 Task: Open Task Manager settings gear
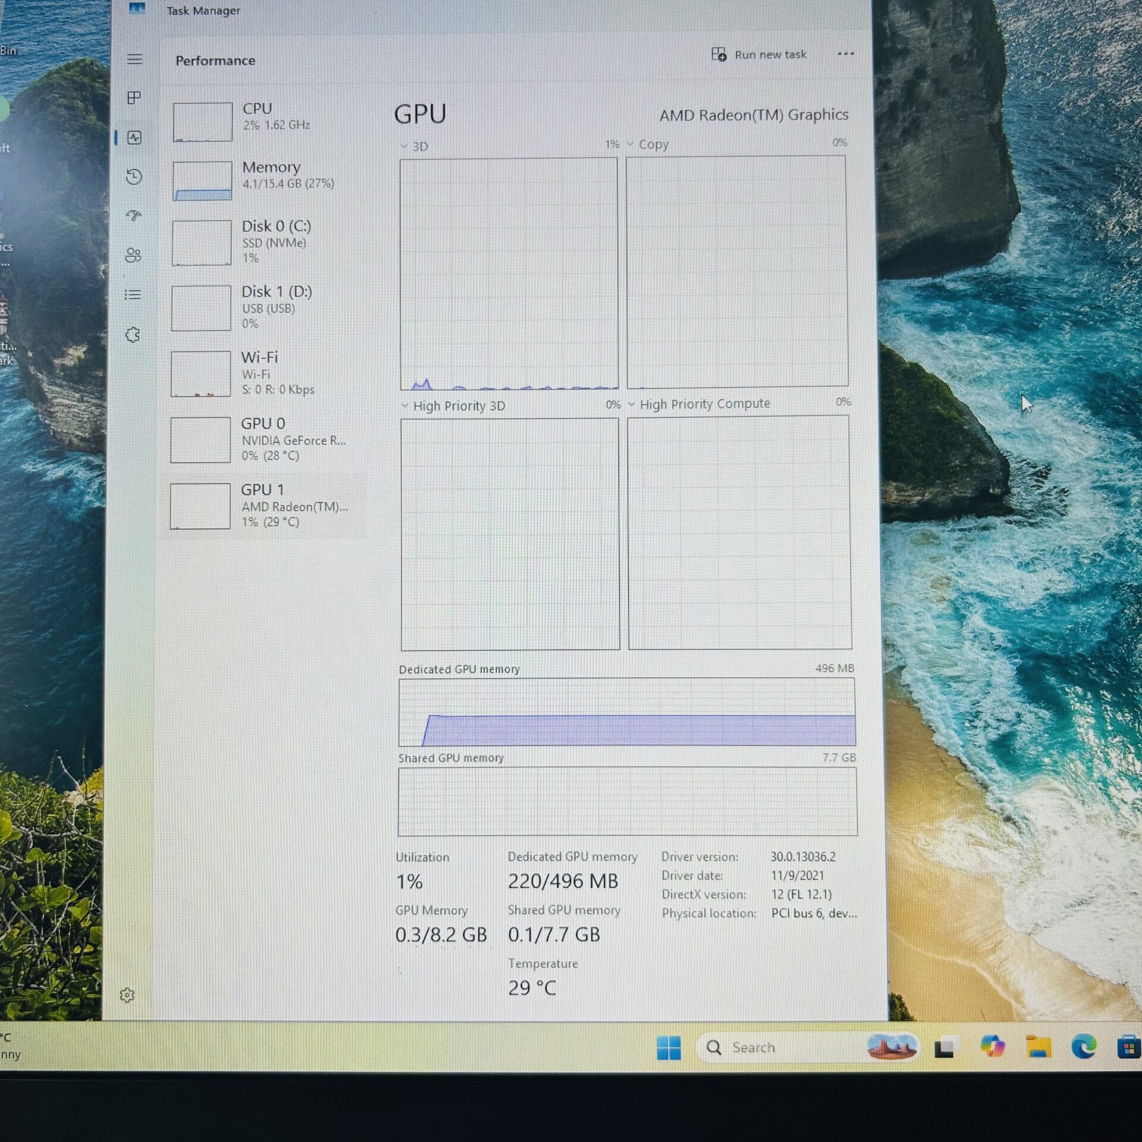(x=127, y=995)
